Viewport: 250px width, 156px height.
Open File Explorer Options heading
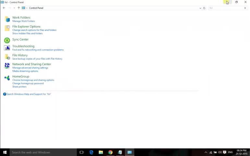coord(26,27)
